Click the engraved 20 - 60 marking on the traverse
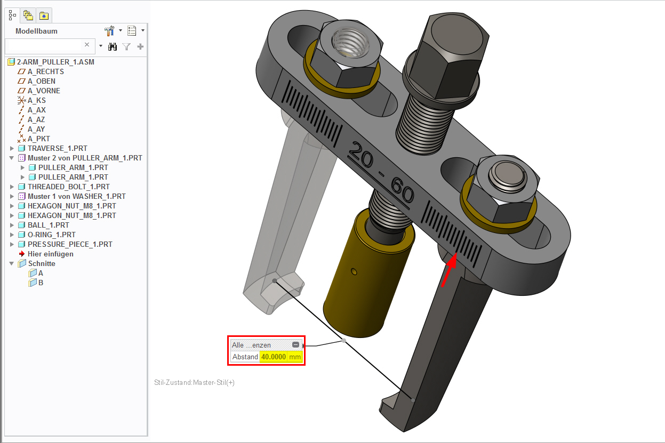The image size is (665, 443). pos(380,173)
